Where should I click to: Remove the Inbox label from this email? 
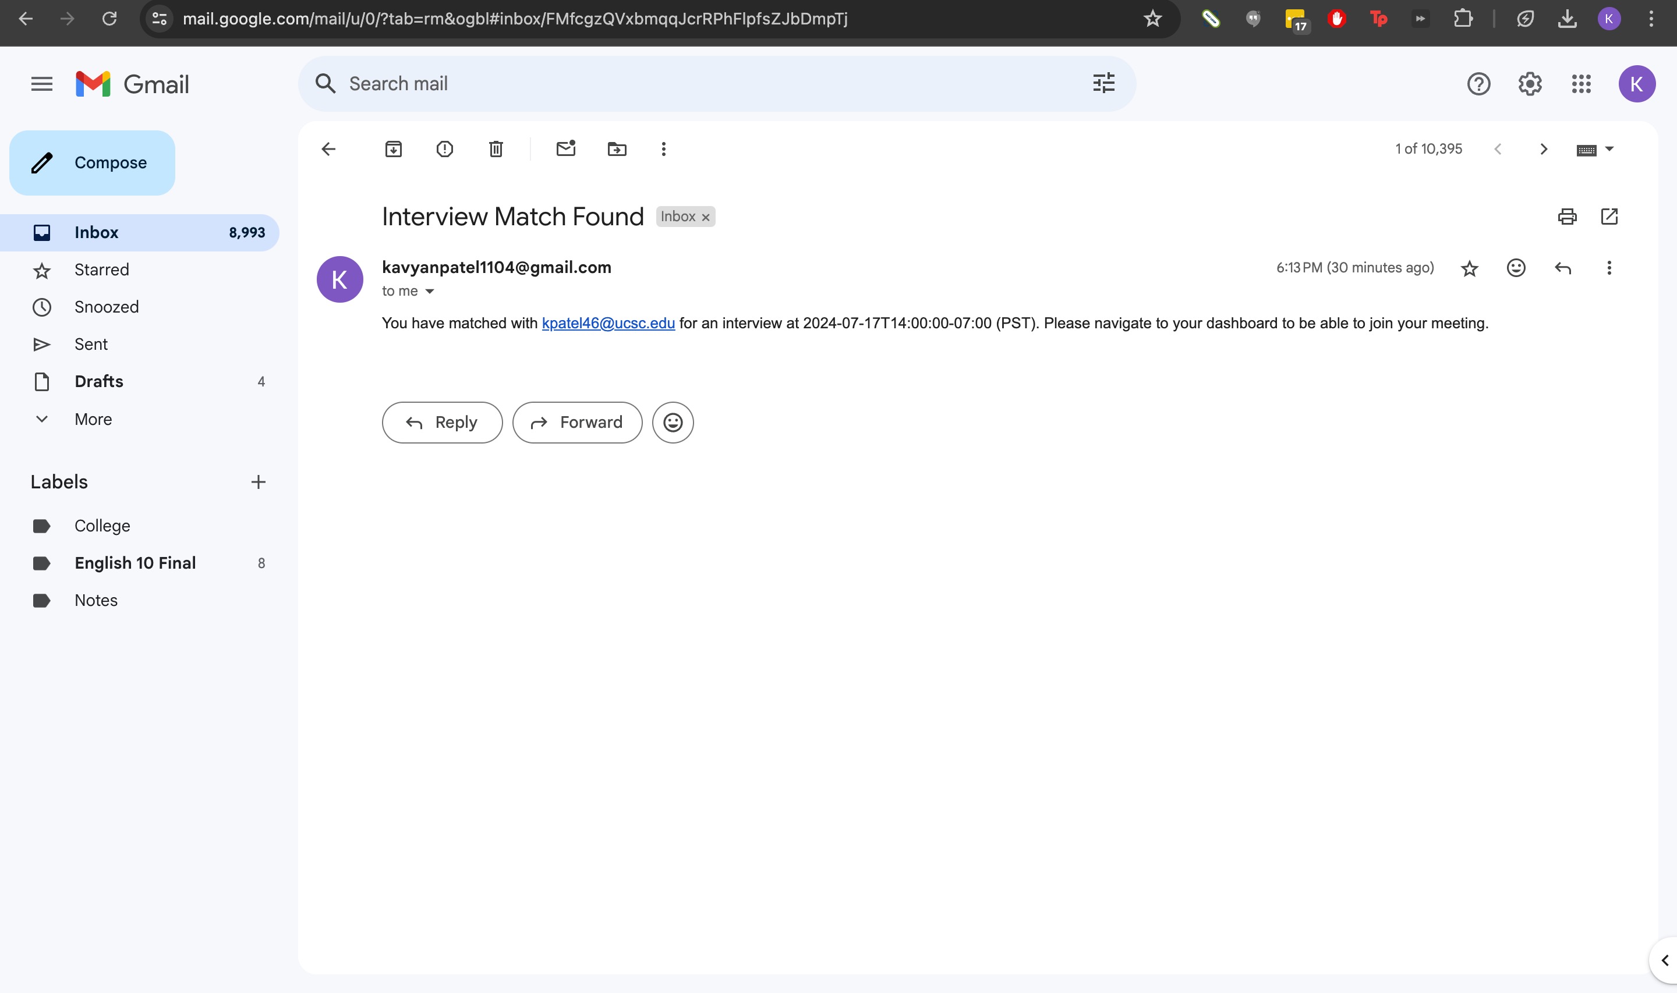(x=705, y=218)
